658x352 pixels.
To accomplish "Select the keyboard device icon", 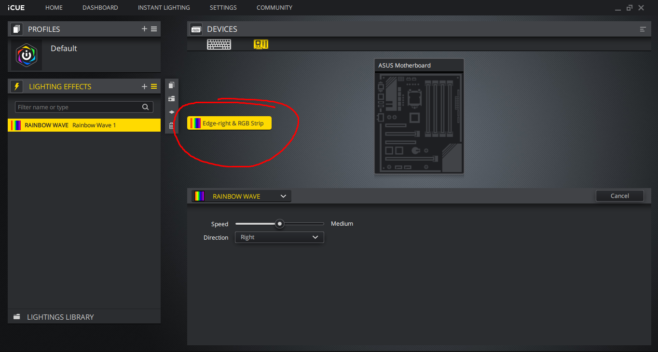I will click(219, 44).
